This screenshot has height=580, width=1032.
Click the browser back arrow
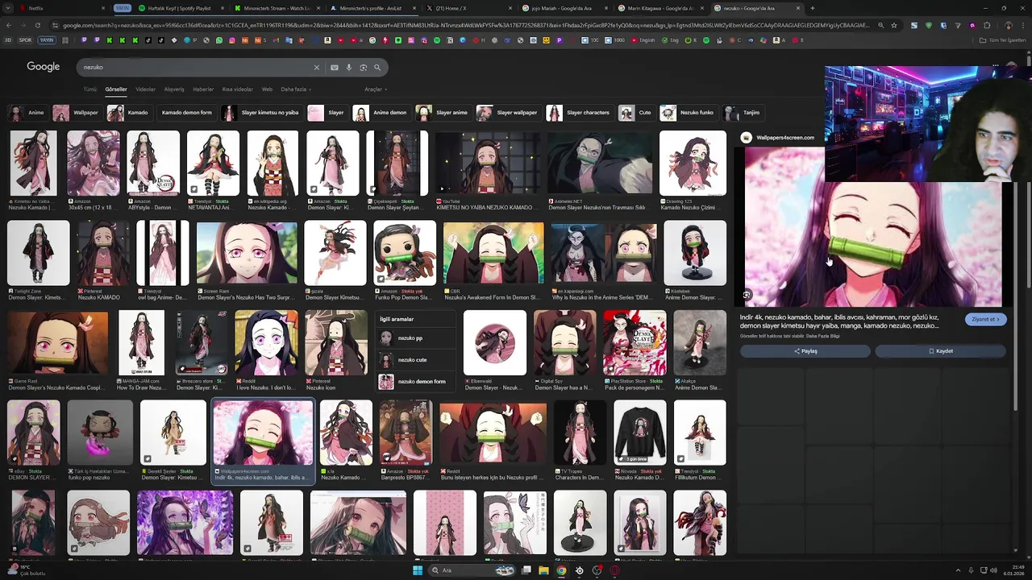coord(8,25)
